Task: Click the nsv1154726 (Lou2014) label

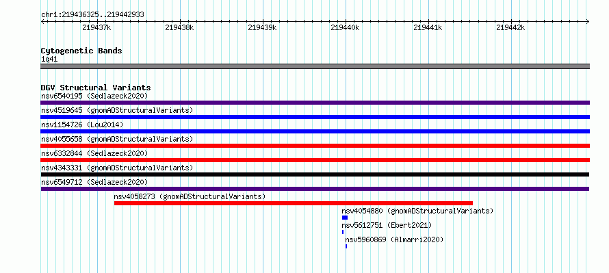Action: 82,125
